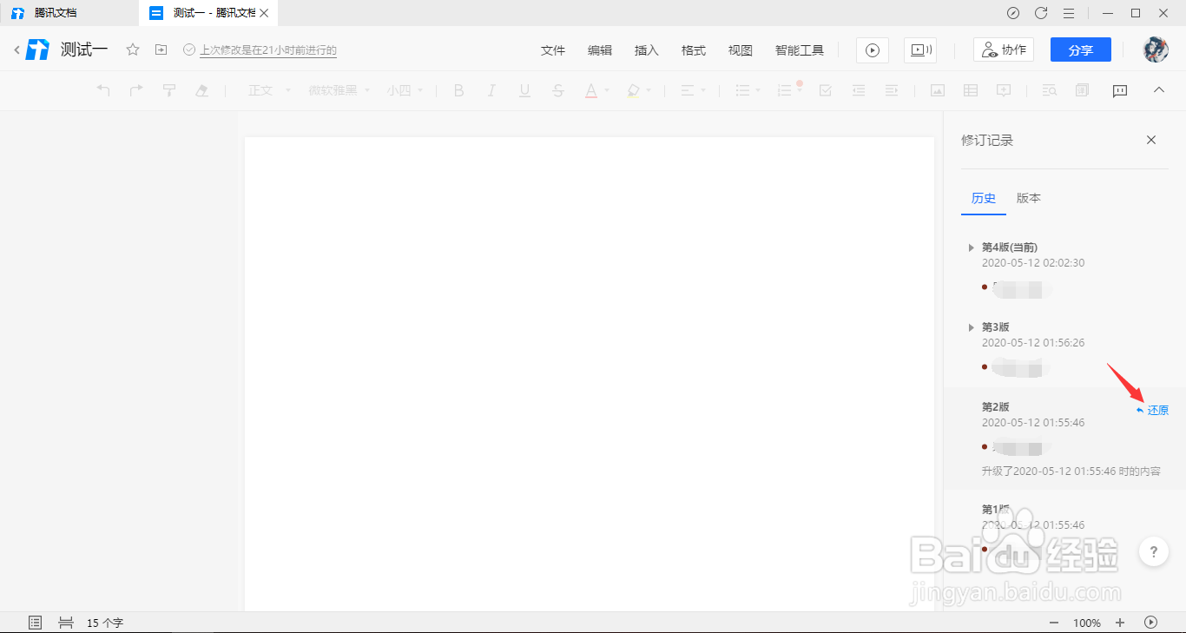Open the 小四 font size dropdown
Image resolution: width=1186 pixels, height=633 pixels.
click(x=405, y=90)
